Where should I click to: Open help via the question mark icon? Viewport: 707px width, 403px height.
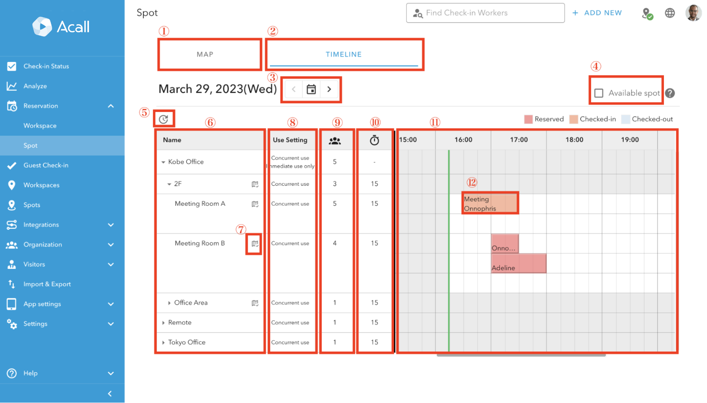point(670,93)
